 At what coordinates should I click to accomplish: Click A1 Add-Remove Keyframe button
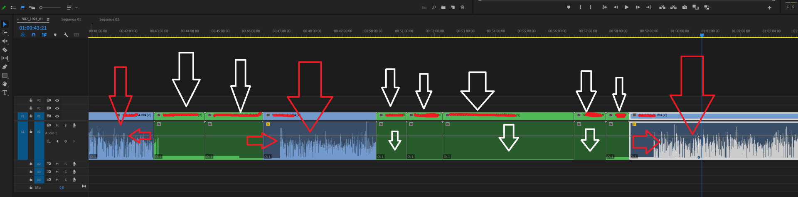(65, 141)
